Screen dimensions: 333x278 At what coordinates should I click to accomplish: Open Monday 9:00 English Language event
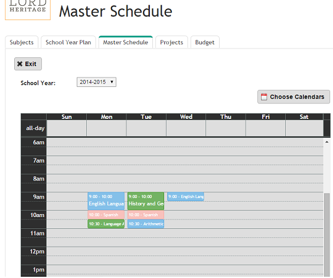[x=106, y=201]
